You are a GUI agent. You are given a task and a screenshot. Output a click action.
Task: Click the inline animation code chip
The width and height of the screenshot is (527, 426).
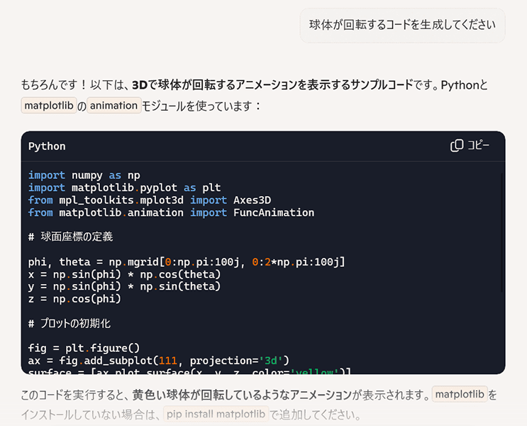[x=114, y=106]
